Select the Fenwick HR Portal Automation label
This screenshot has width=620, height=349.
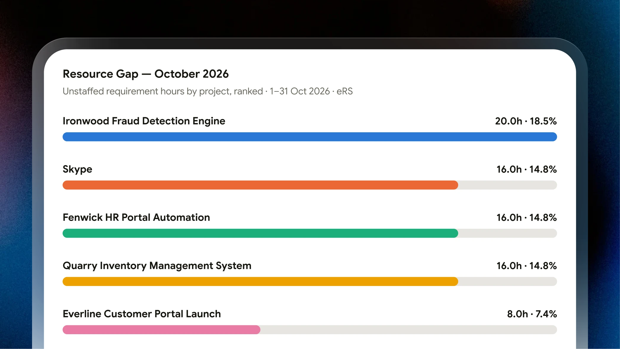tap(136, 218)
